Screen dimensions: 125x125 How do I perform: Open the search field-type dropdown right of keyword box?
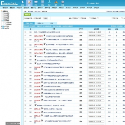tap(117, 18)
